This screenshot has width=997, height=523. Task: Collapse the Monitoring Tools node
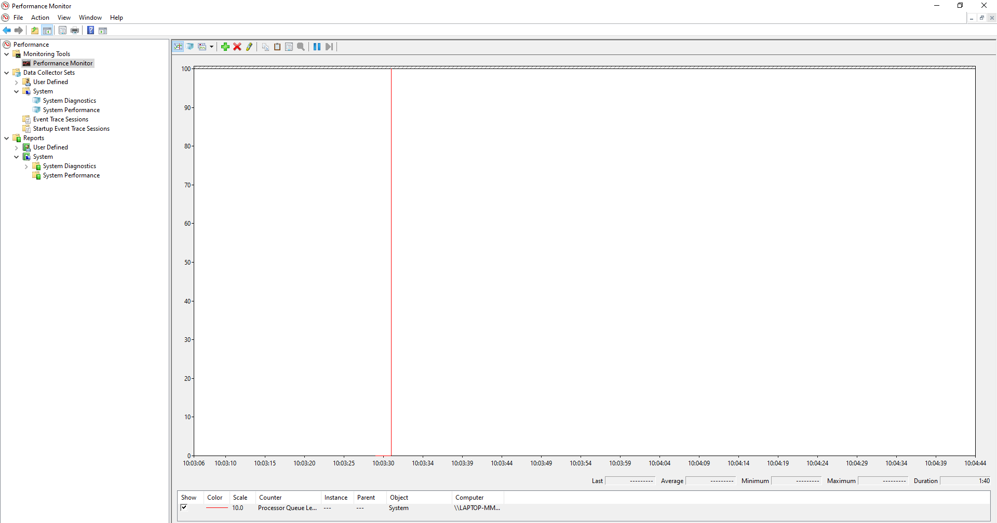(x=7, y=54)
